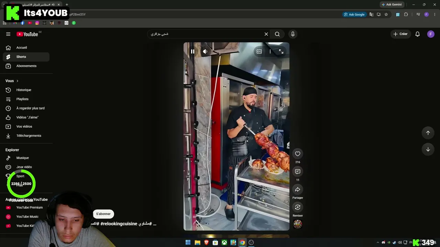Open the YouTube guide hamburger menu

tap(8, 34)
